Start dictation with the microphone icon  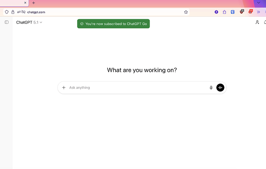211,87
